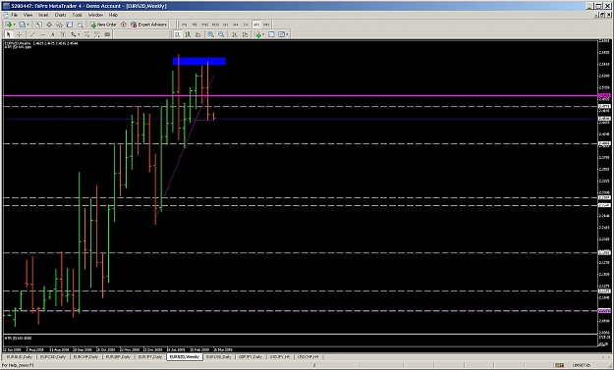Screen dimensions: 614x370
Task: Expand the Templates dropdown arrow
Action: (288, 34)
